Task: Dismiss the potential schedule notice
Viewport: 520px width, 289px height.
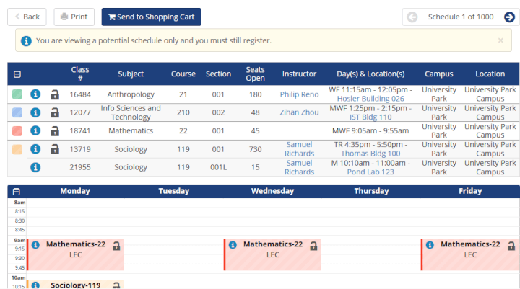Action: tap(500, 40)
